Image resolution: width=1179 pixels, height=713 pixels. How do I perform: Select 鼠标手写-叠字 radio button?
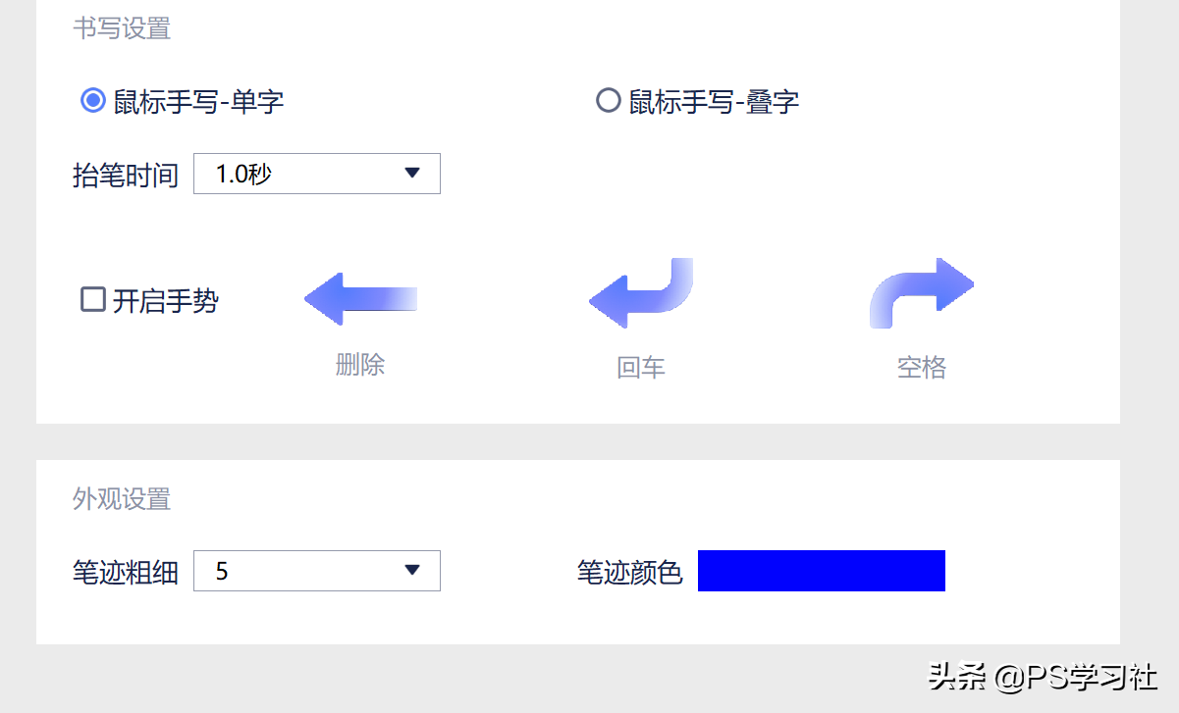pos(608,100)
